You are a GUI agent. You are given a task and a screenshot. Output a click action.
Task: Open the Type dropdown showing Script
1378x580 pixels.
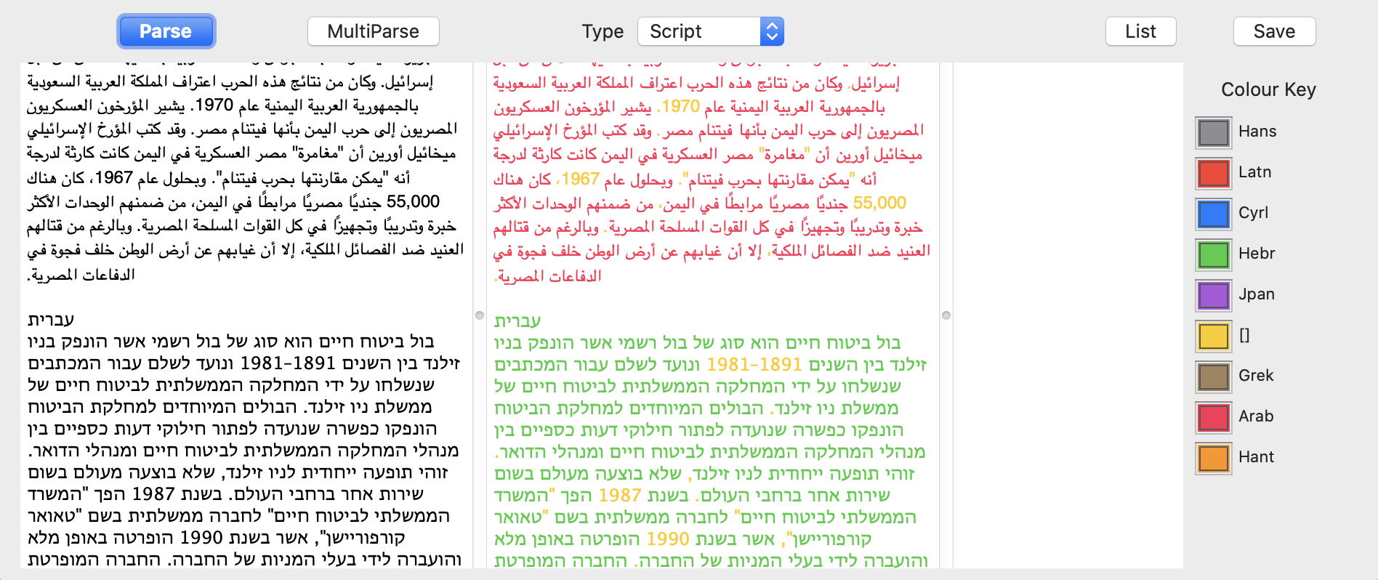coord(710,31)
